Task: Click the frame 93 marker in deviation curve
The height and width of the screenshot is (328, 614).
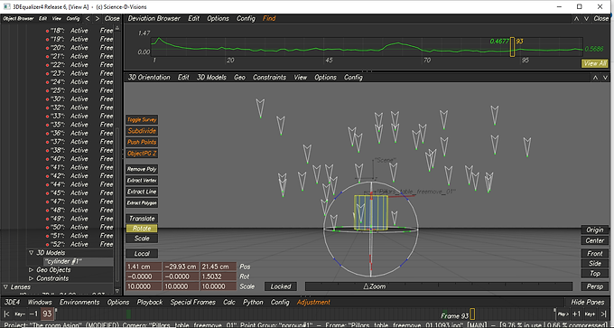Action: (512, 47)
